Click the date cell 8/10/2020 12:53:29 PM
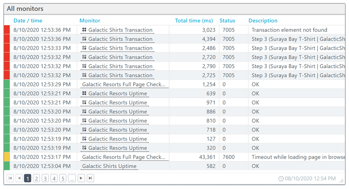Viewport: 349px width, 189px height. [42, 84]
